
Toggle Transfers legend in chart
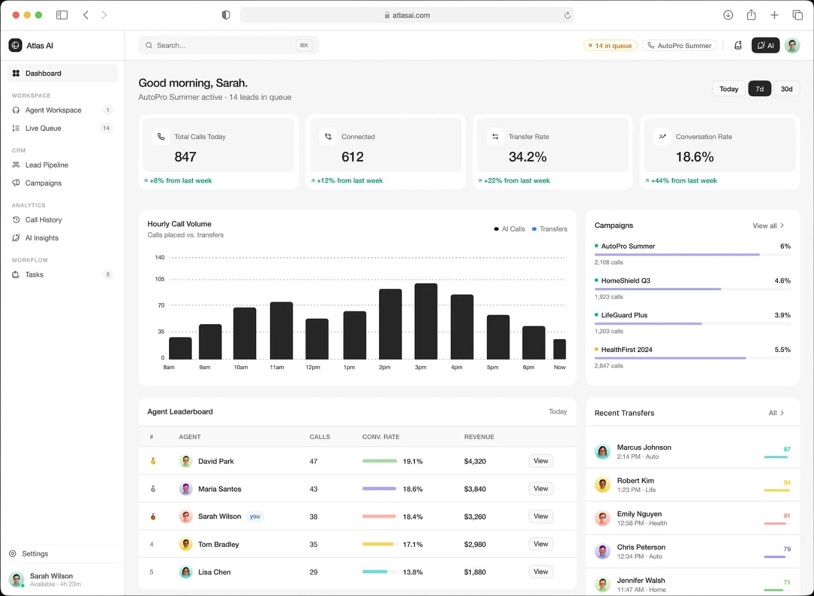point(549,229)
